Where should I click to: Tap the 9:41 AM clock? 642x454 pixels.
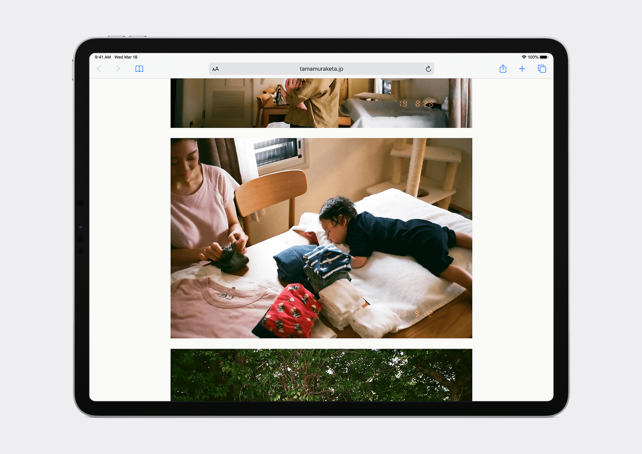[103, 57]
